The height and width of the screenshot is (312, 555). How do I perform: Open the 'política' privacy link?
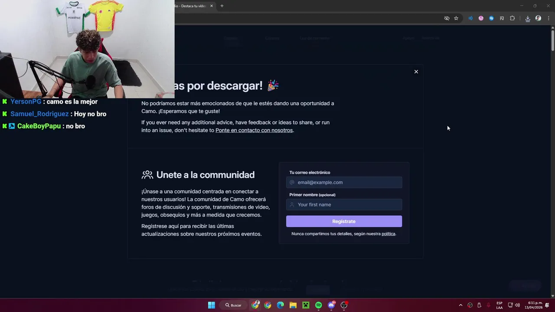click(x=388, y=234)
